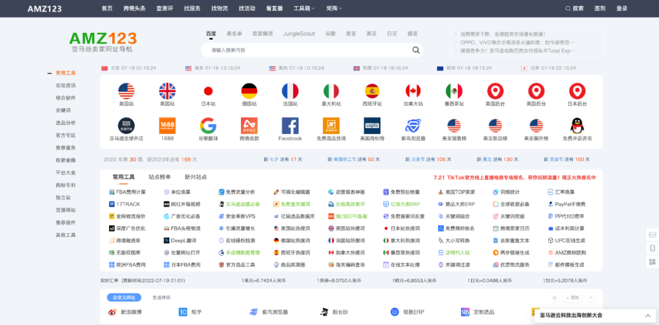Image resolution: width=659 pixels, height=325 pixels.
Task: Click the mobile phone floating icon
Action: click(652, 248)
